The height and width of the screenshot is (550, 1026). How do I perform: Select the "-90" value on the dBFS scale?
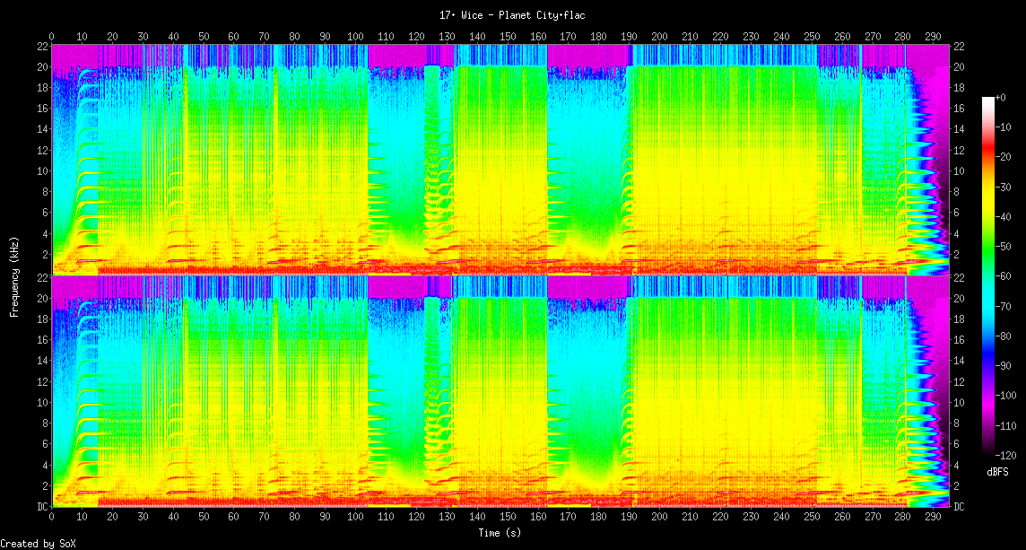1003,365
